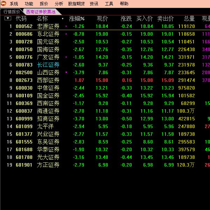The width and height of the screenshot is (210, 210).
Task: Open the 资讯 menu
Action: pyautogui.click(x=94, y=4)
